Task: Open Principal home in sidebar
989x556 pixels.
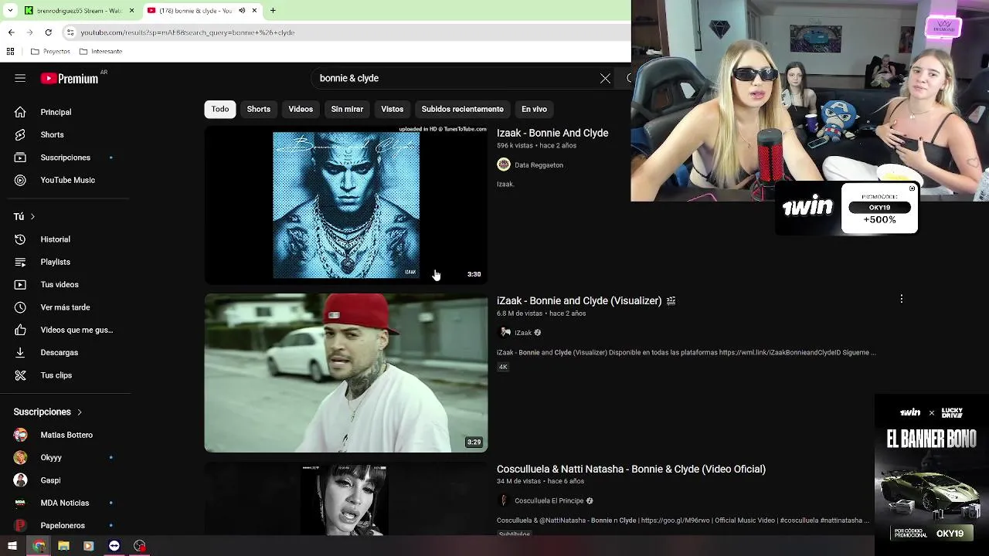Action: [x=56, y=112]
